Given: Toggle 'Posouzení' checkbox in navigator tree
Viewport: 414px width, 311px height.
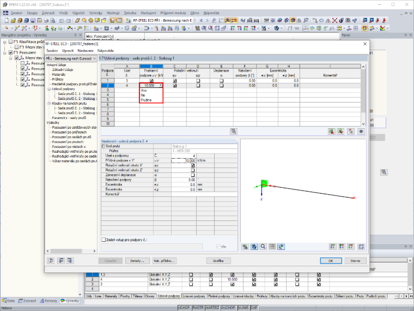Looking at the screenshot, I should tap(10, 52).
